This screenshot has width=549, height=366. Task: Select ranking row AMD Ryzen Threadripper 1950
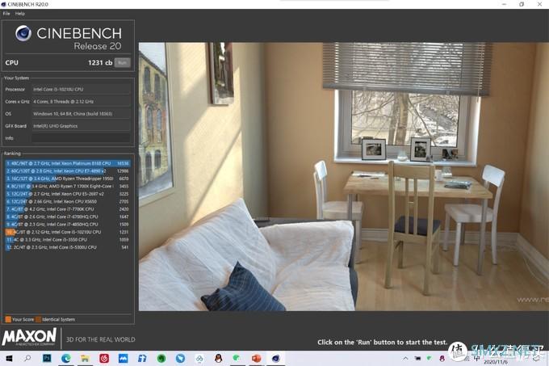[x=68, y=179]
